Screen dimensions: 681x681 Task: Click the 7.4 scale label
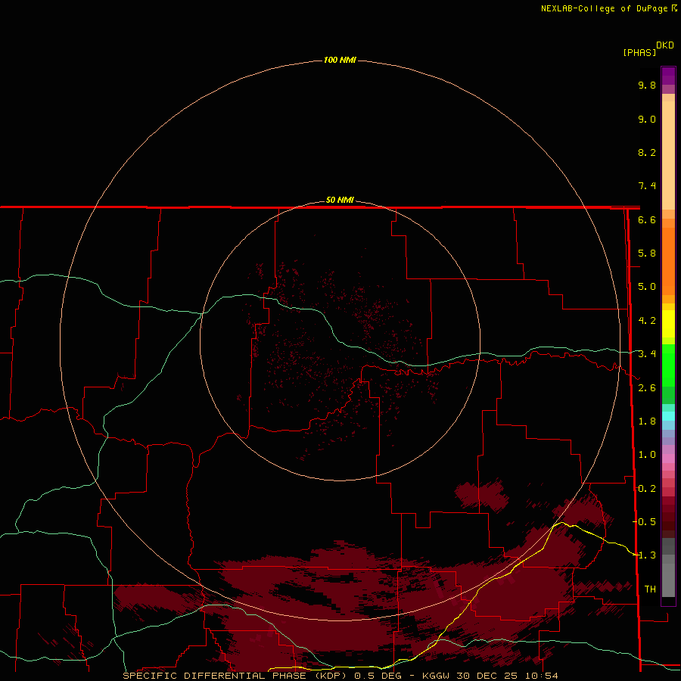point(647,186)
